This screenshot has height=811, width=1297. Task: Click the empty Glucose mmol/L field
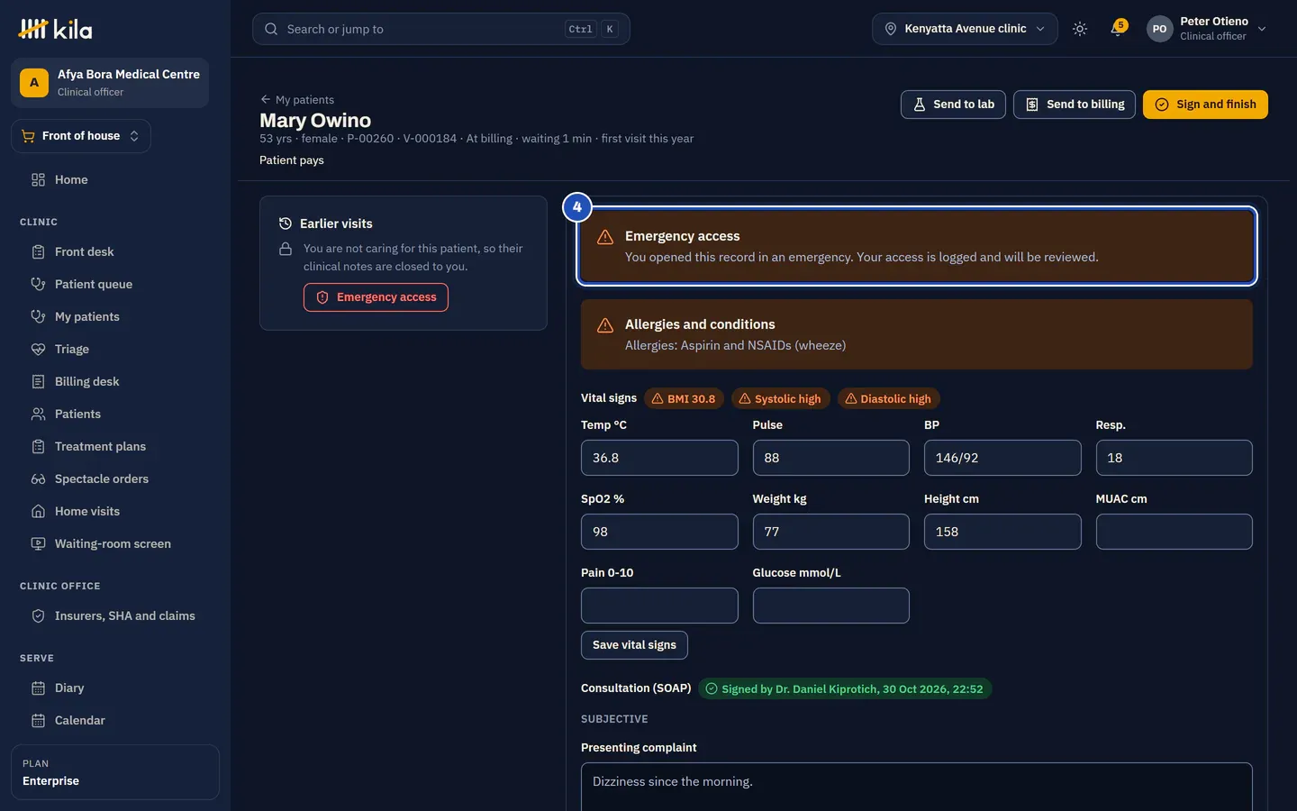(x=830, y=606)
